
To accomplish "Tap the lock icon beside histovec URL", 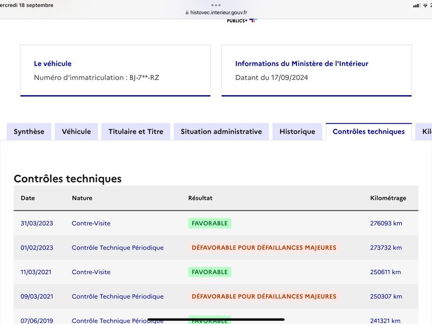I will [187, 12].
